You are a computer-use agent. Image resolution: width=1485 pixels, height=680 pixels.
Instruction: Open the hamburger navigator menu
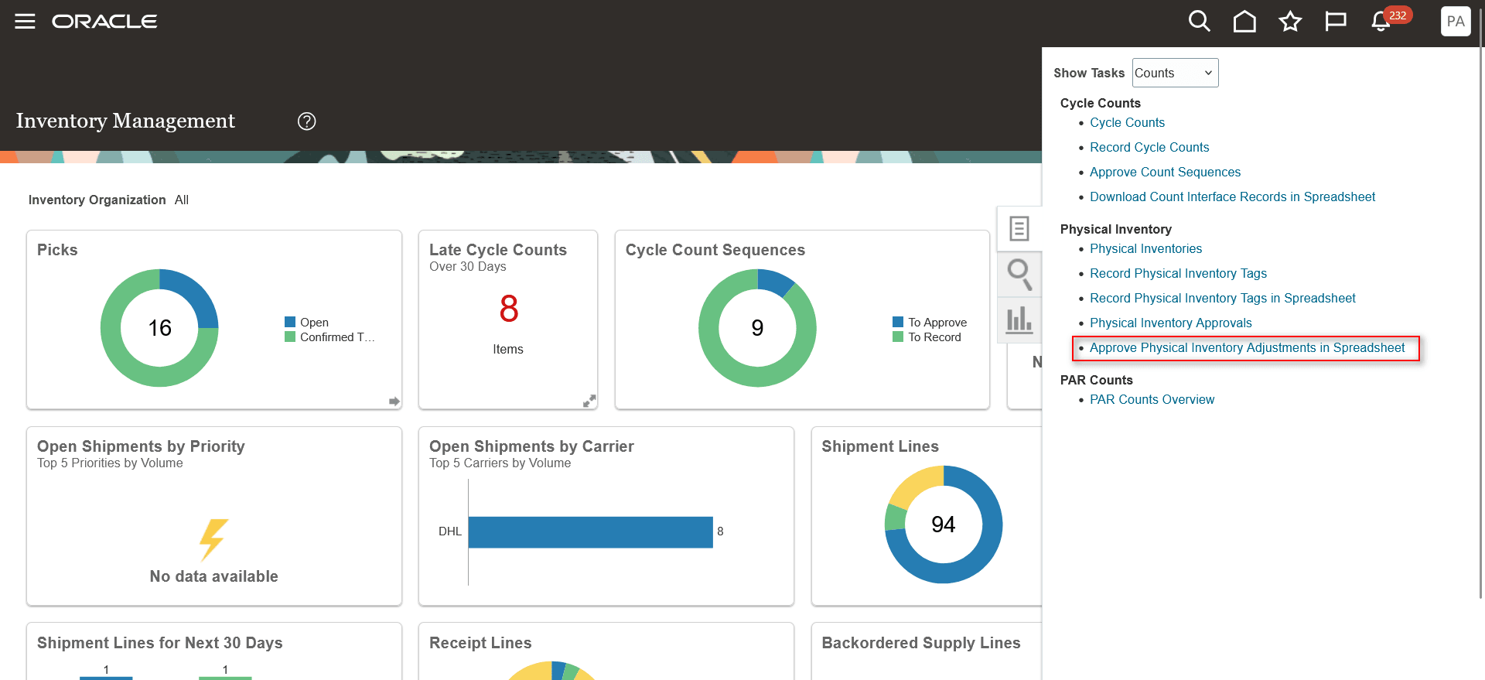click(25, 22)
